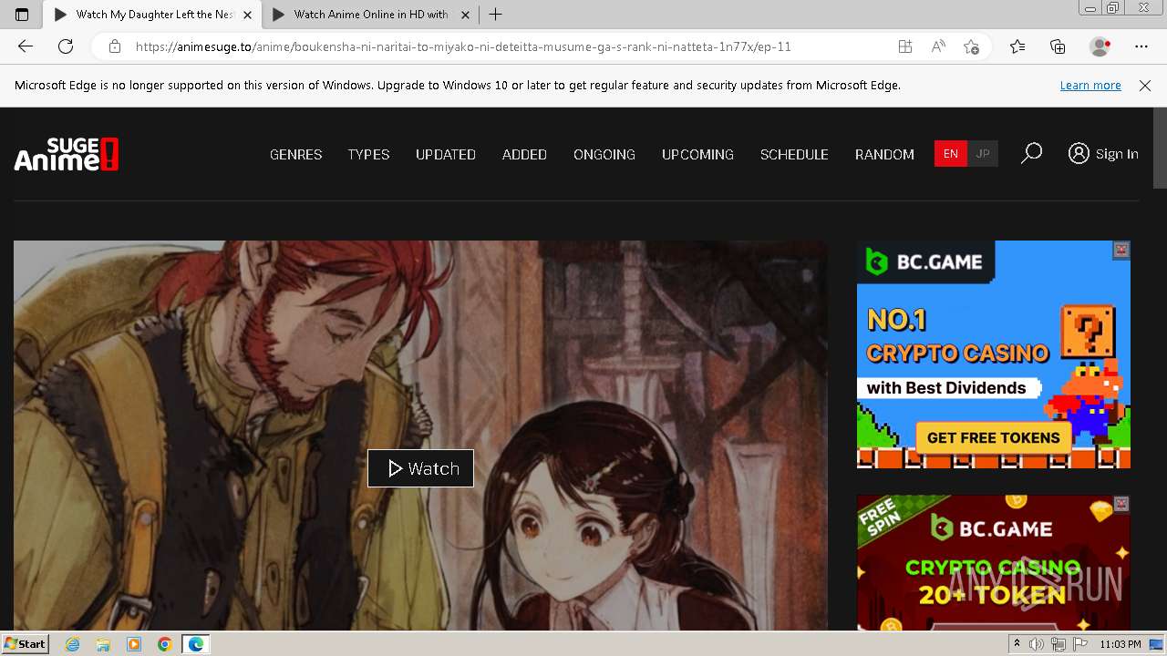
Task: Select Microsoft Edge taskbar button
Action: [x=196, y=644]
